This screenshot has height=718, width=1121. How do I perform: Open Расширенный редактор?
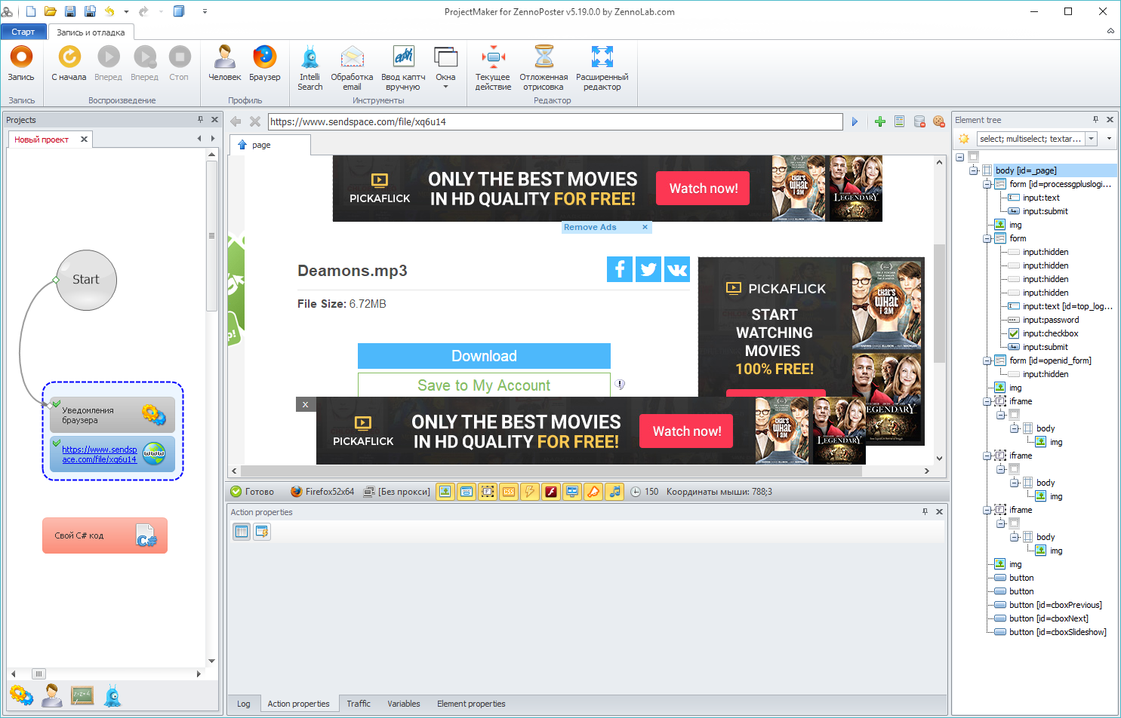(x=602, y=68)
